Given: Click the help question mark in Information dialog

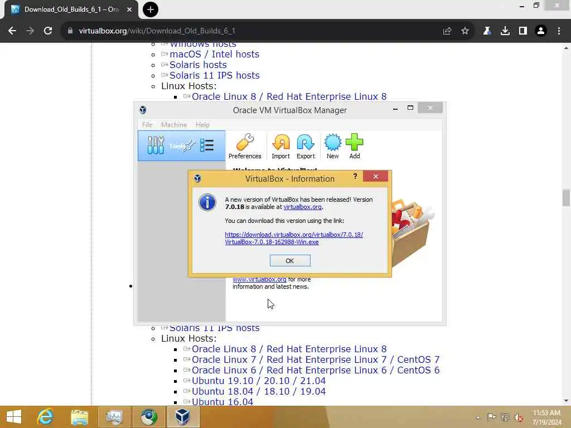Looking at the screenshot, I should 355,177.
